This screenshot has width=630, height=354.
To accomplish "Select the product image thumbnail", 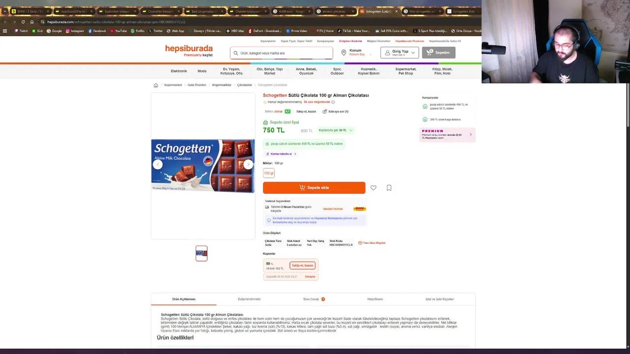I will 201,254.
